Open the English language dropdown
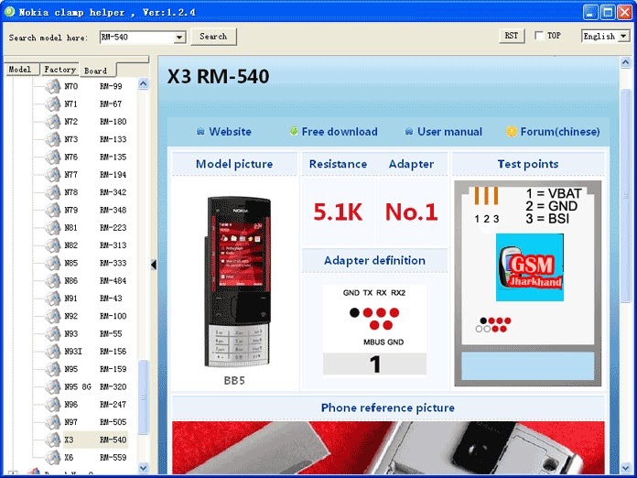 pyautogui.click(x=623, y=37)
